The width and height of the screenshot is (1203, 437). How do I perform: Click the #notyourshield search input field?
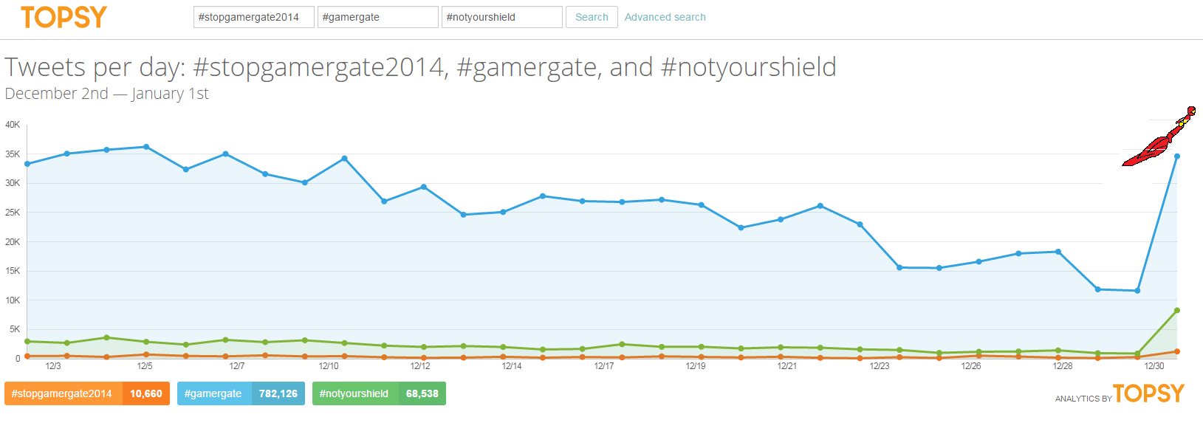[502, 17]
